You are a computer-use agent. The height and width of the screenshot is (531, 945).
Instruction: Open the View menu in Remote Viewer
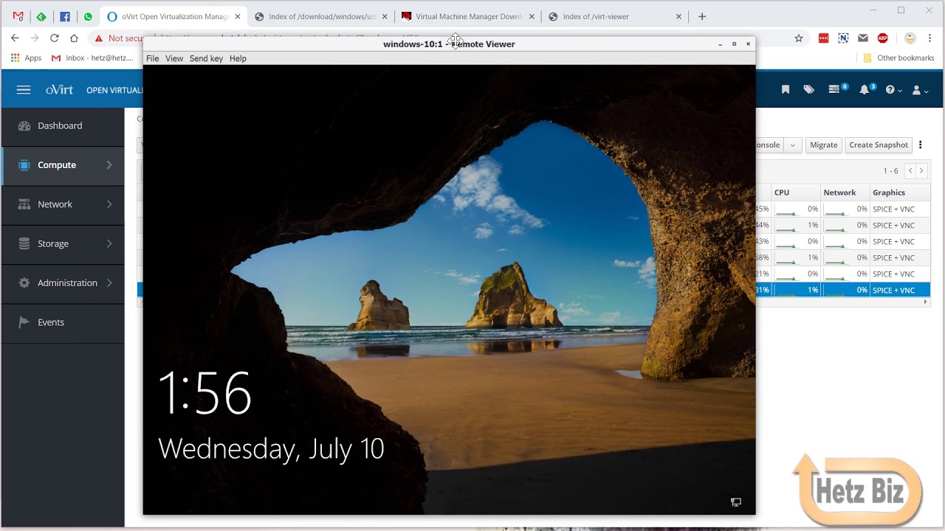pos(174,58)
